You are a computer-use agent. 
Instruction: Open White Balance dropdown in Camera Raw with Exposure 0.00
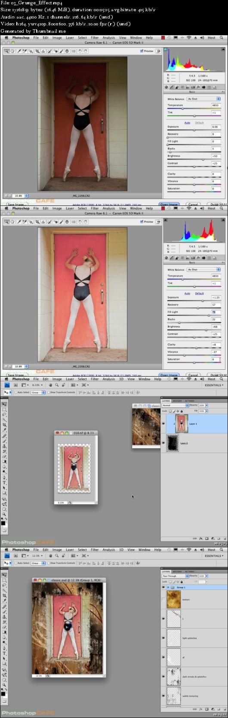click(203, 99)
